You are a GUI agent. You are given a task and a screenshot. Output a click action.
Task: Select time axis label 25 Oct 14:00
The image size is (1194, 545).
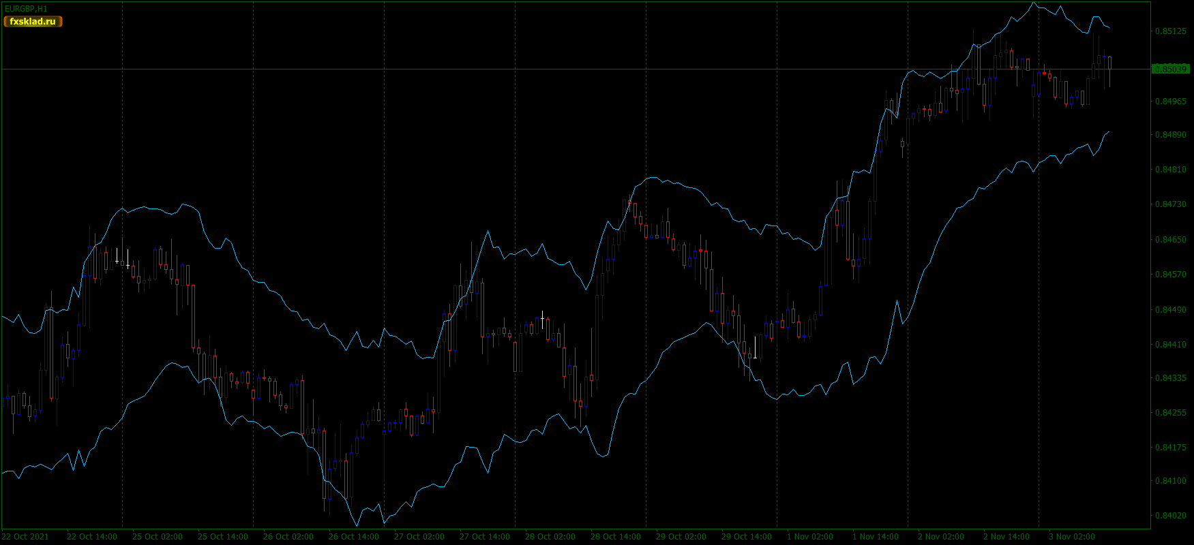click(223, 537)
